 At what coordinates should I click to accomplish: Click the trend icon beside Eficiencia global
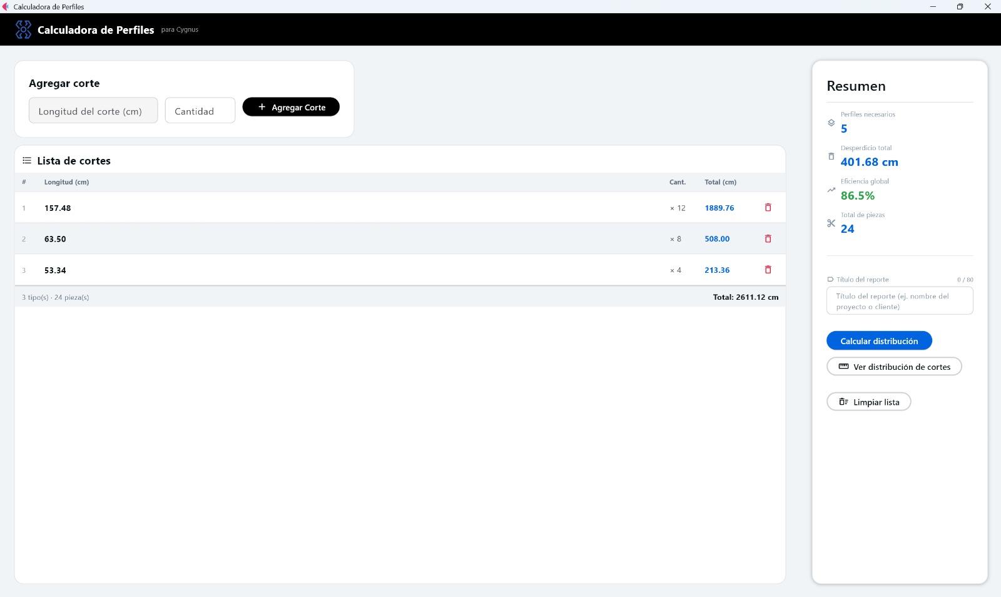pos(831,190)
